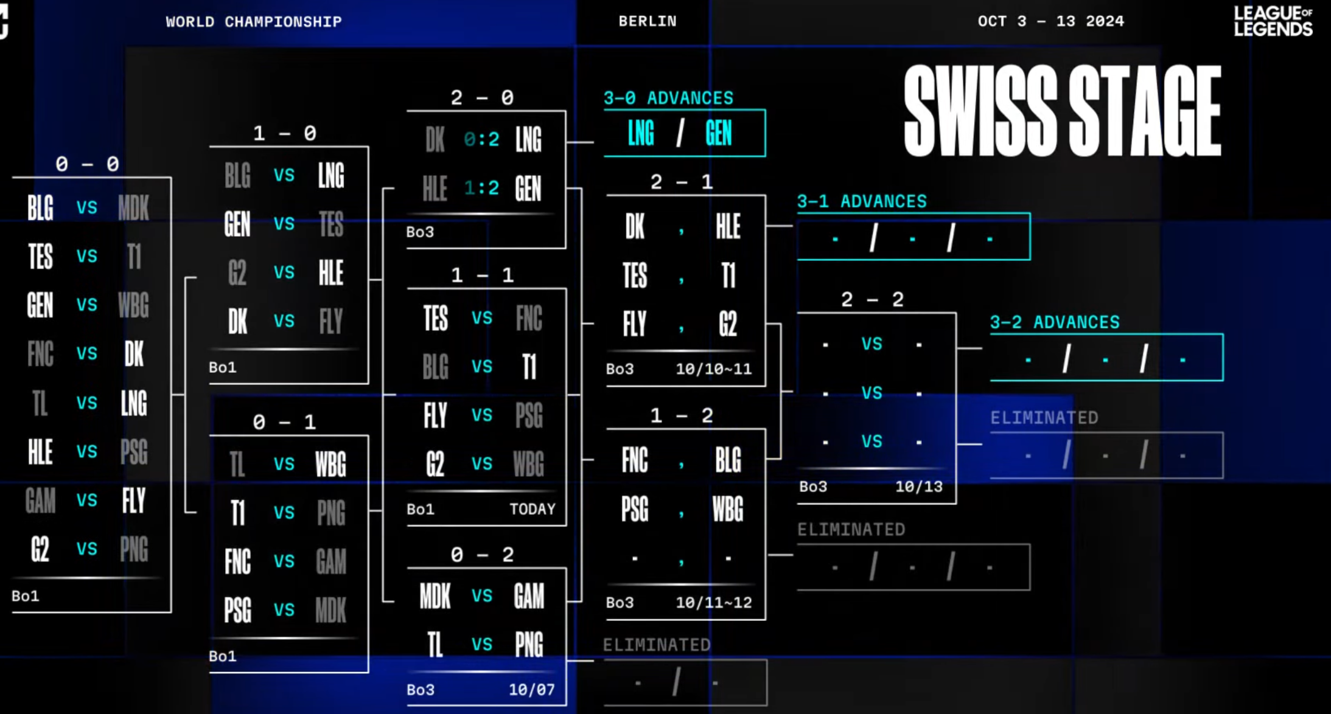The height and width of the screenshot is (714, 1331).
Task: Click the TODAY label in 1-1 bracket
Action: click(533, 509)
